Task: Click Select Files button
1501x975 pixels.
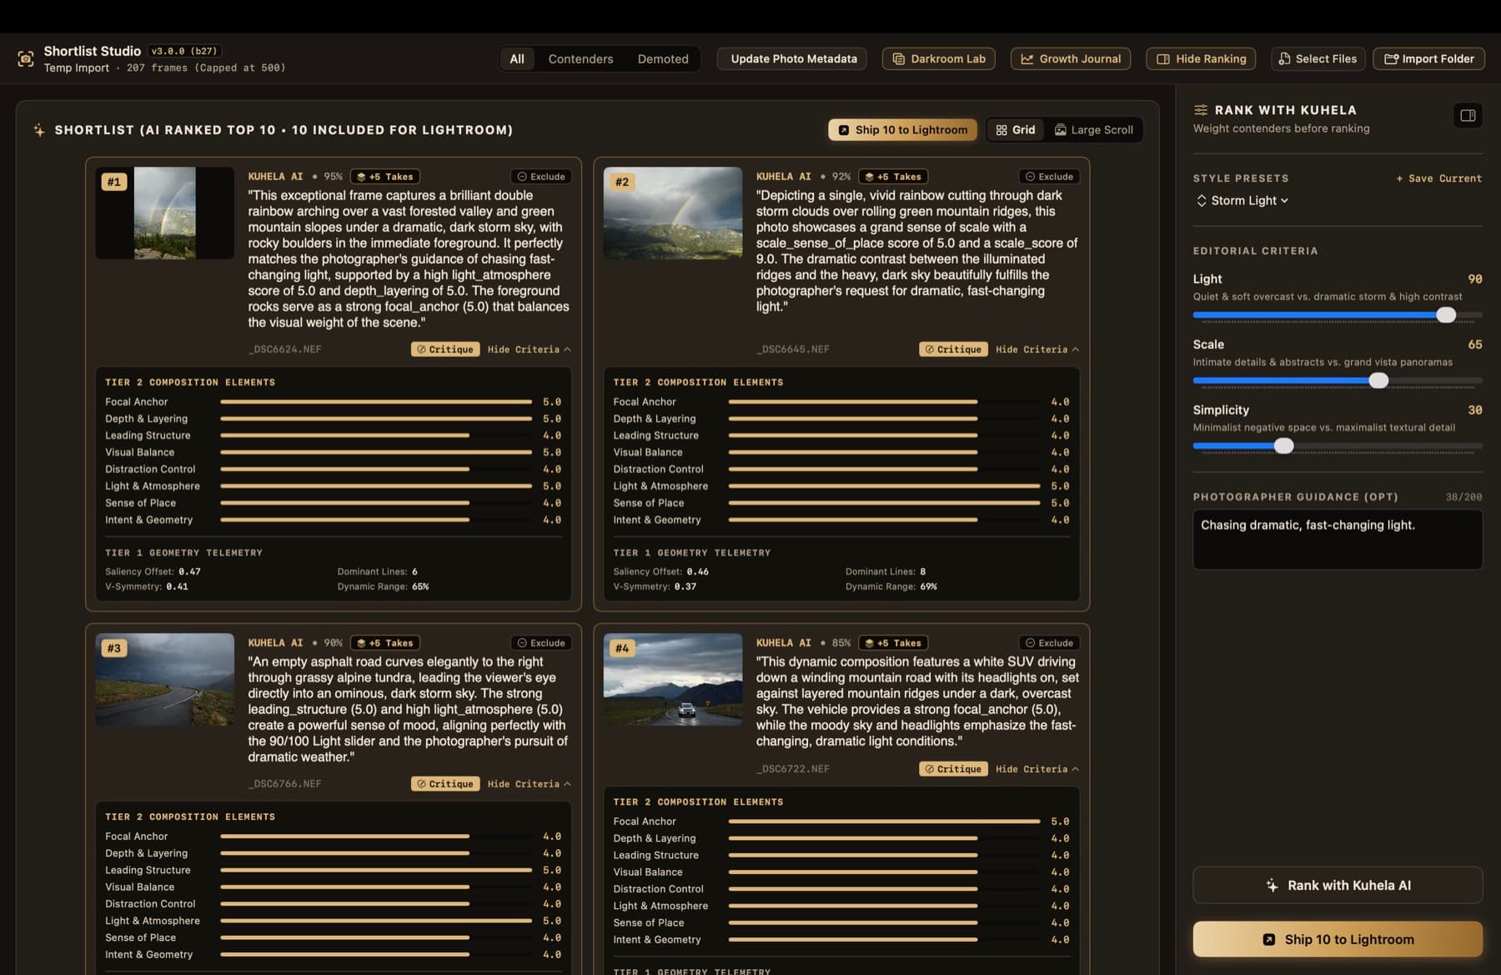Action: click(1318, 58)
